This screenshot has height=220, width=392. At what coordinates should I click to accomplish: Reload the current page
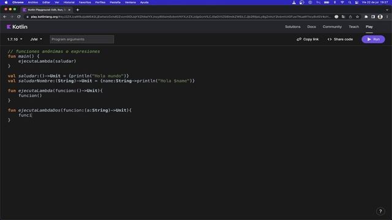pyautogui.click(x=19, y=16)
